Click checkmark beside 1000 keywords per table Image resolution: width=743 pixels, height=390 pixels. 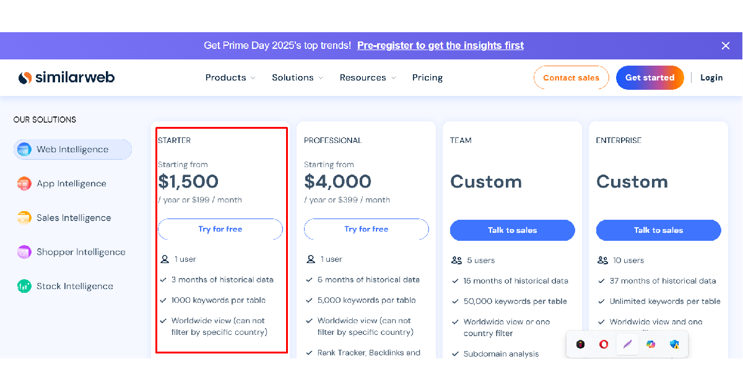(x=163, y=300)
